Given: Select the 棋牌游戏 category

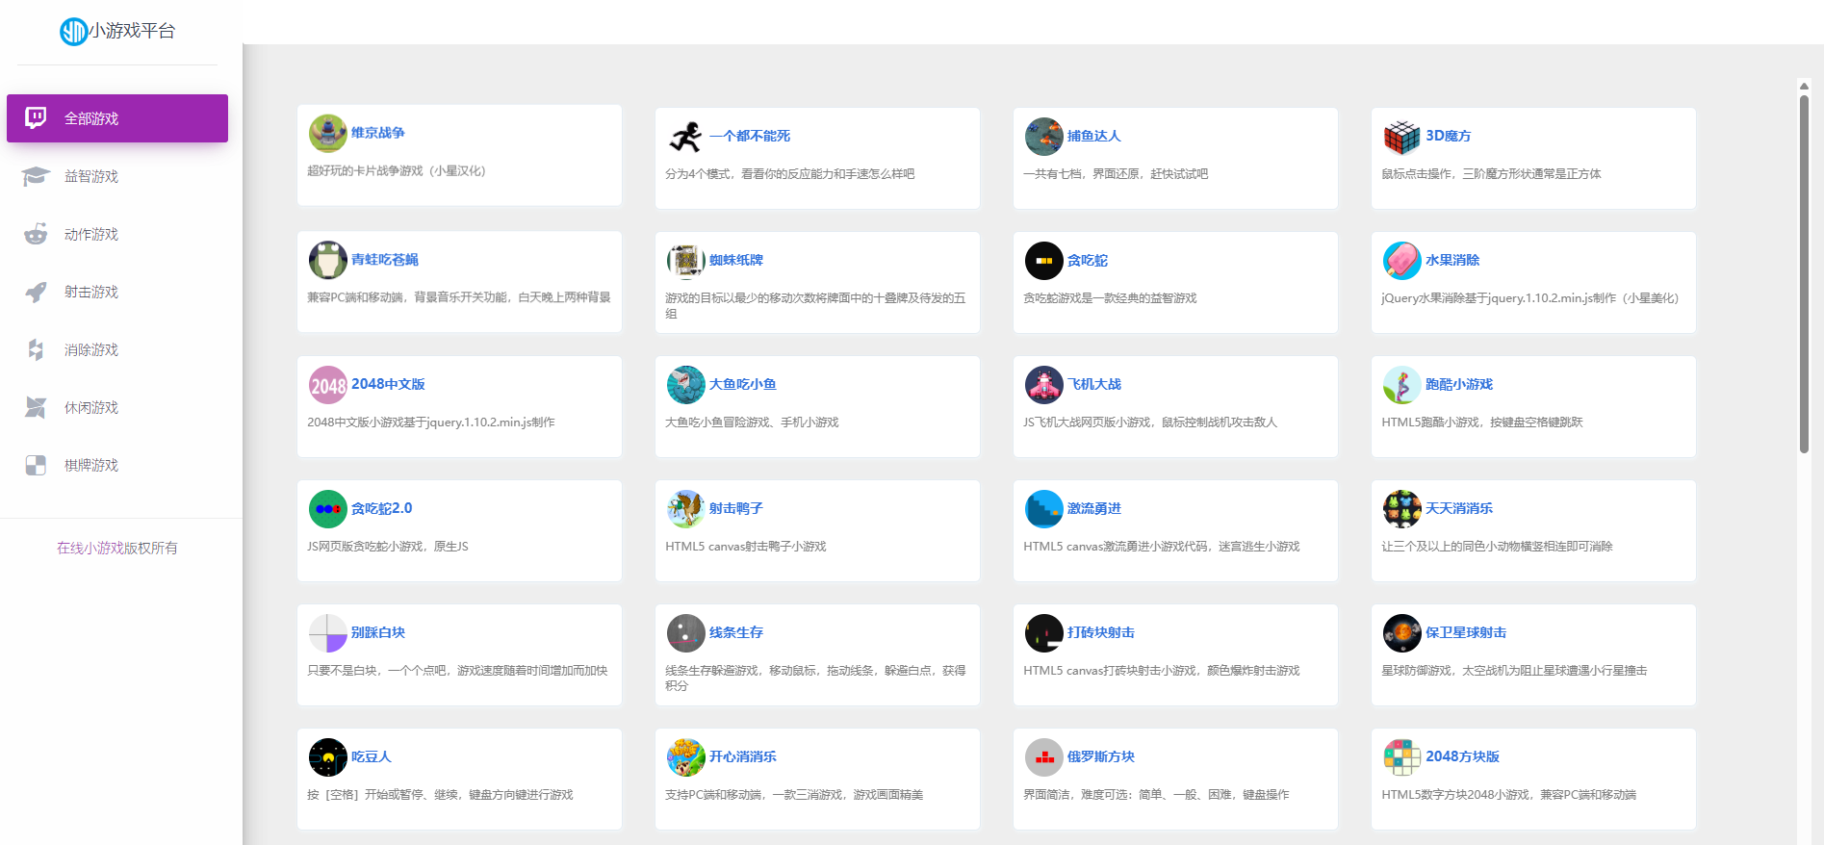Looking at the screenshot, I should 117,465.
